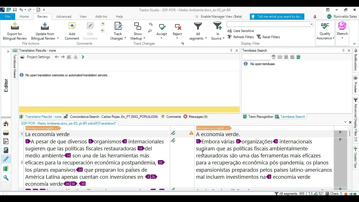The width and height of the screenshot is (359, 202).
Task: Undo the last action in quick access
Action: click(21, 10)
